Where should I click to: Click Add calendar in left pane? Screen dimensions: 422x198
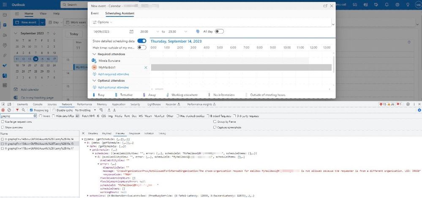26,90
